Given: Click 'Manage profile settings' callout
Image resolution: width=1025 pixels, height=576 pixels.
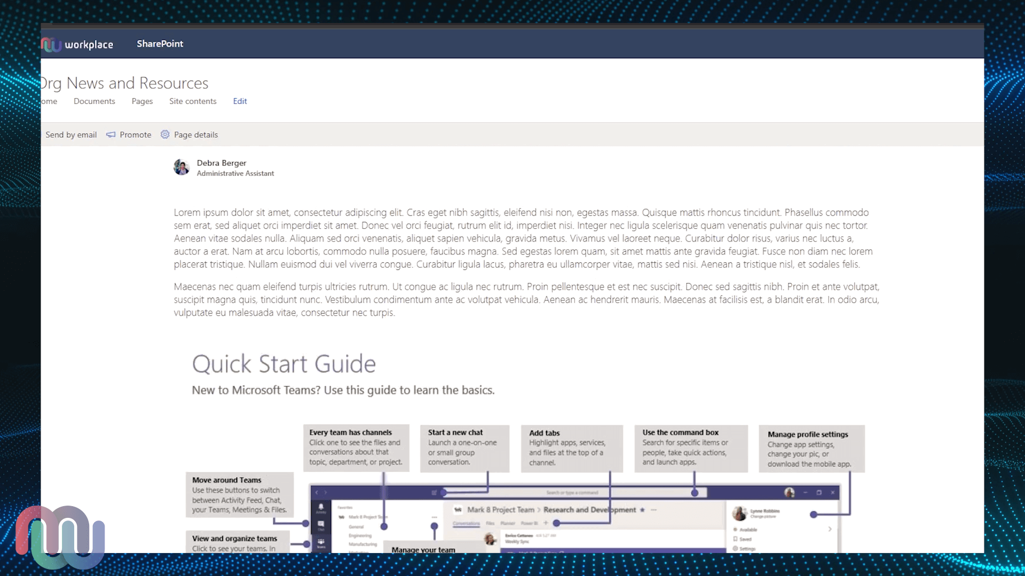Looking at the screenshot, I should coord(811,449).
